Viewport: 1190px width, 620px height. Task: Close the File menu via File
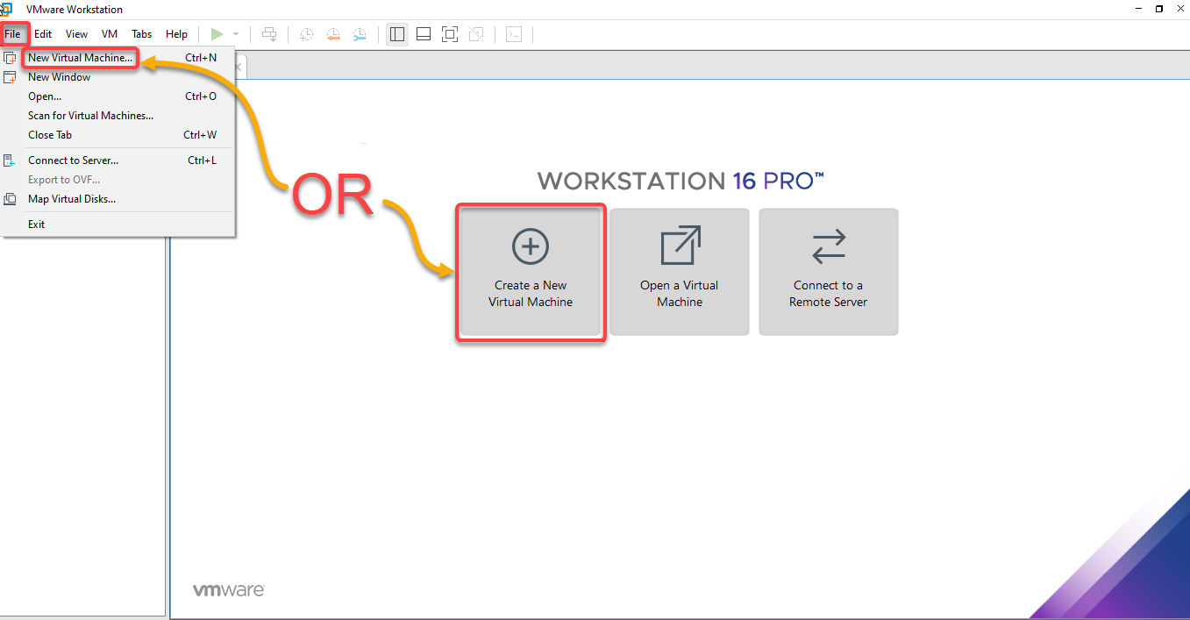pos(12,34)
